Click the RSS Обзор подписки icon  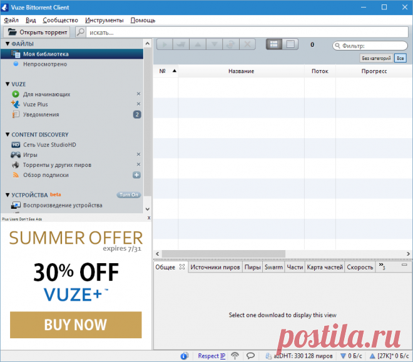pos(16,175)
